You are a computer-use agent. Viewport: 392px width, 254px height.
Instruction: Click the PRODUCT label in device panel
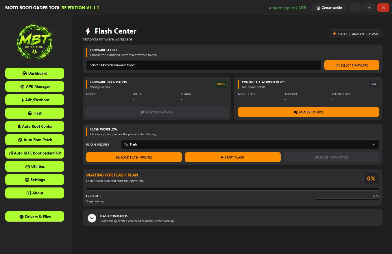tap(291, 94)
